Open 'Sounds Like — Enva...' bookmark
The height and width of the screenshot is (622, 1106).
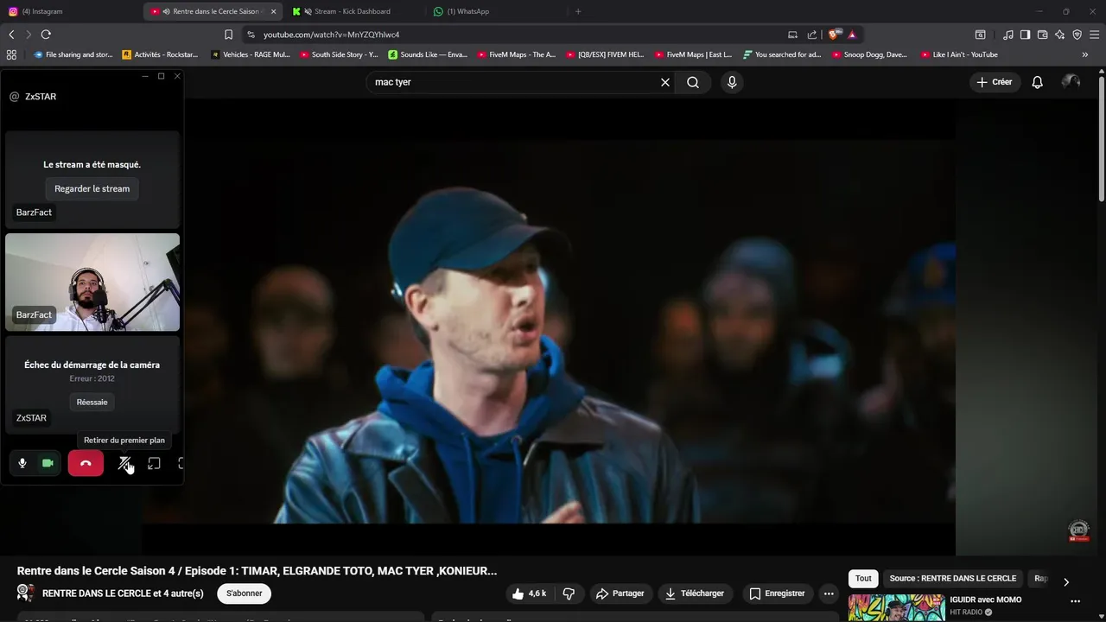[428, 54]
